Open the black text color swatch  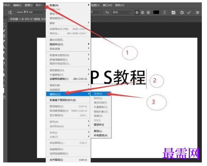click(156, 12)
